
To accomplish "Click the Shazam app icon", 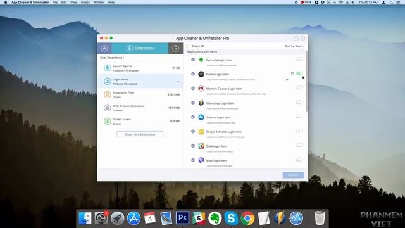I will coord(201,117).
